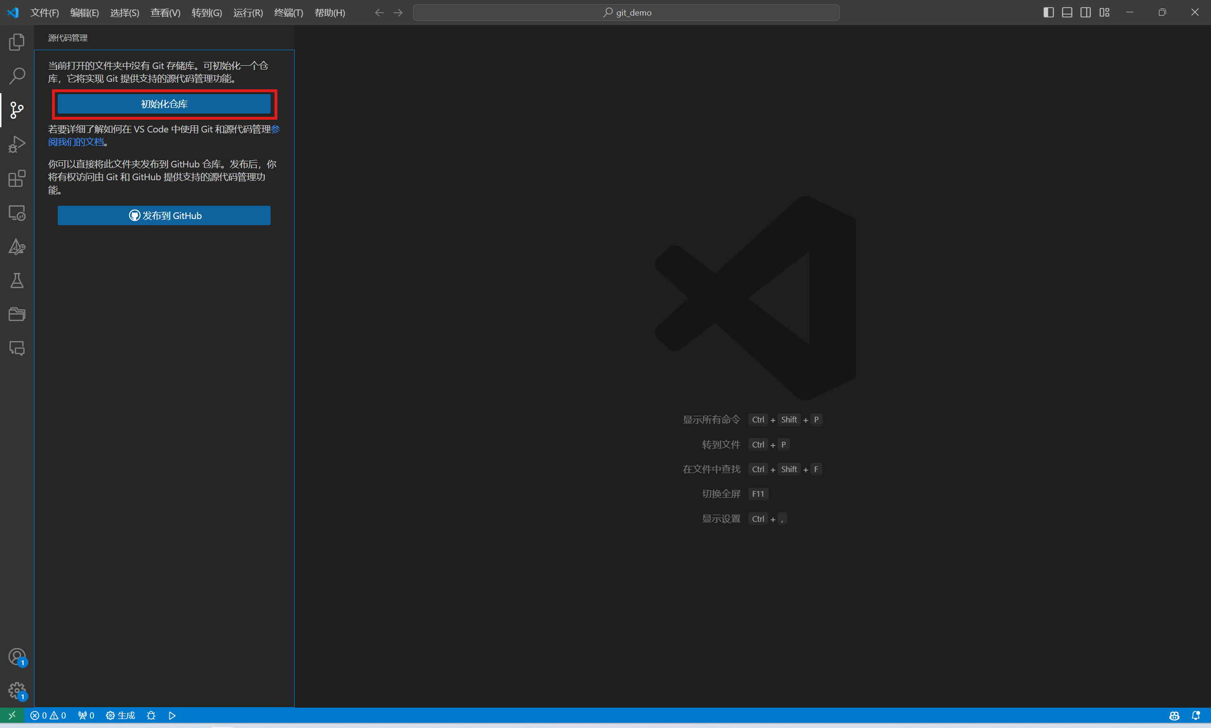The height and width of the screenshot is (728, 1211).
Task: Open the Explorer view icon
Action: pos(17,42)
